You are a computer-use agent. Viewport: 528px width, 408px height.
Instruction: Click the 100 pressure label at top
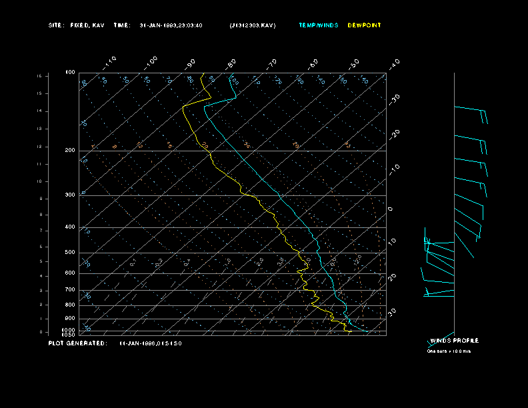coord(70,72)
